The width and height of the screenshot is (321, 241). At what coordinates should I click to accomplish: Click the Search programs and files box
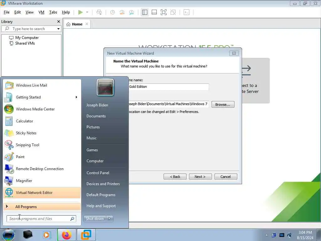(41, 219)
